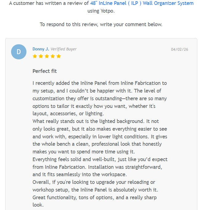Click the review date 04/02/26
202x210 pixels.
[x=180, y=49]
